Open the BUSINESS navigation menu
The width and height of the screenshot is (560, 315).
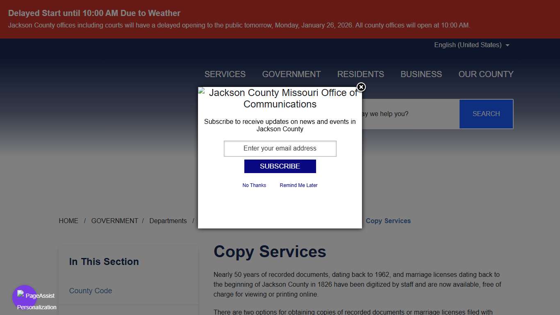421,74
